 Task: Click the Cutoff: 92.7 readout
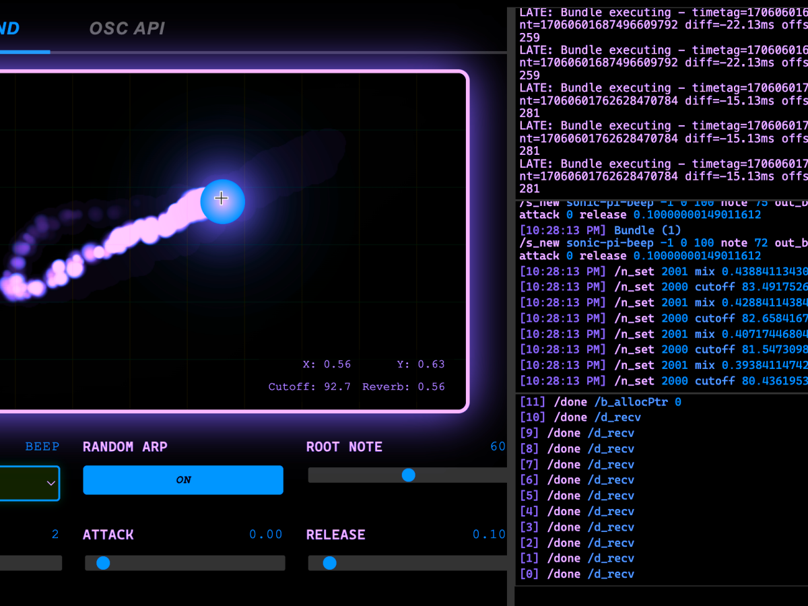point(309,386)
